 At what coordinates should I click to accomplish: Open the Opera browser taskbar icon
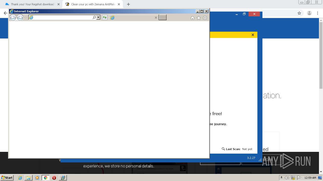pos(54,178)
